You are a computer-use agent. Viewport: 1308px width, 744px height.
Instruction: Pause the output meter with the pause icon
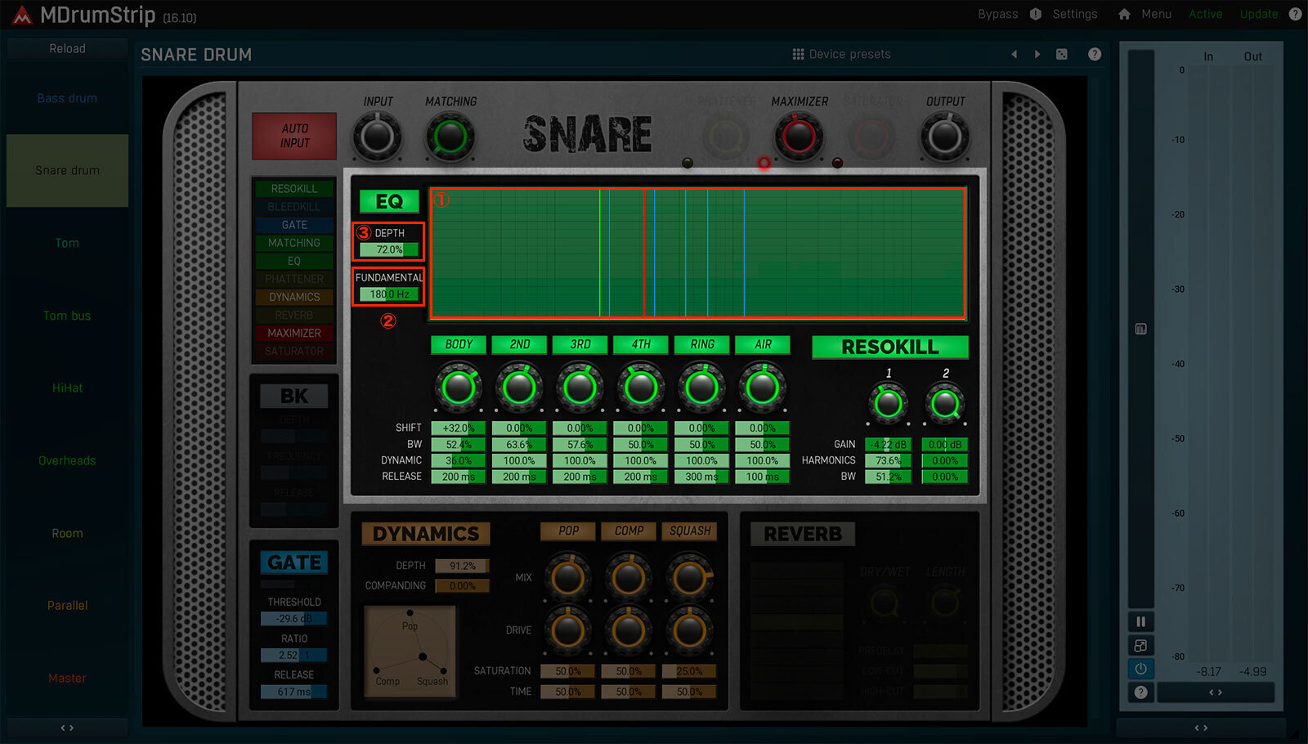click(x=1141, y=621)
